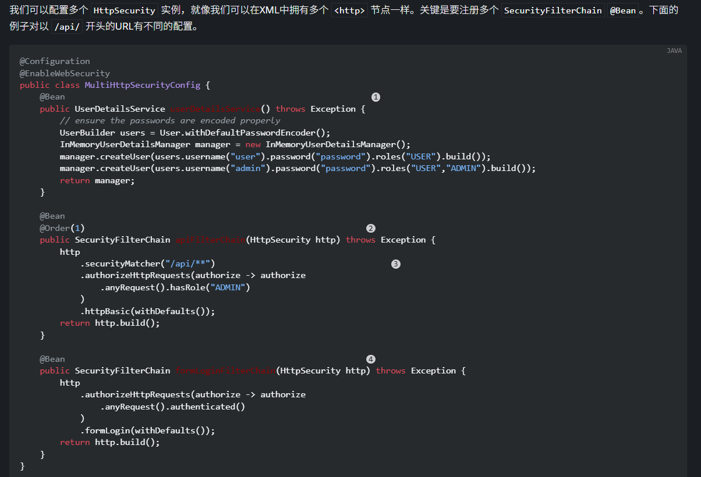Screen dimensions: 701x477
Task: Click .httpBasic(withDefaults()); line
Action: click(x=147, y=311)
